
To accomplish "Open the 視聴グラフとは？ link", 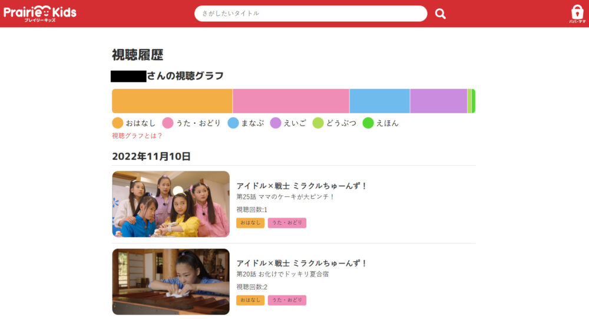I will 137,136.
